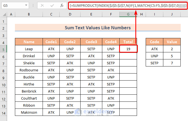Click inside the SUMPRODUCT formula bar
The width and height of the screenshot is (188, 121).
coord(128,5)
